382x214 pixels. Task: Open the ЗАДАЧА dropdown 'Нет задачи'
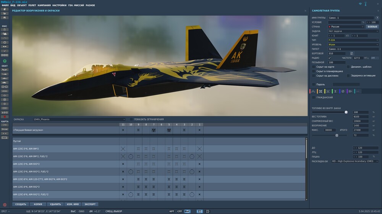[x=353, y=31]
